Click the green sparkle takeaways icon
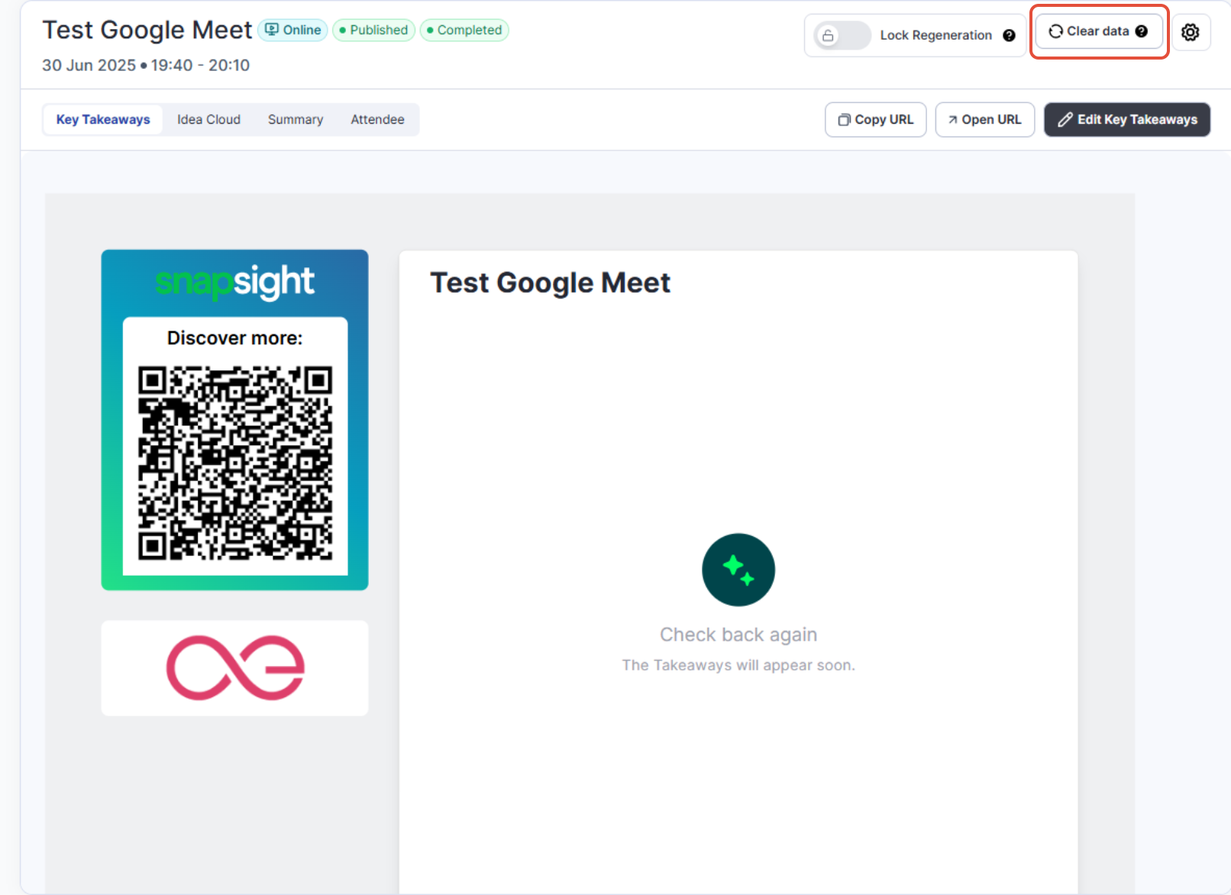 pyautogui.click(x=738, y=570)
